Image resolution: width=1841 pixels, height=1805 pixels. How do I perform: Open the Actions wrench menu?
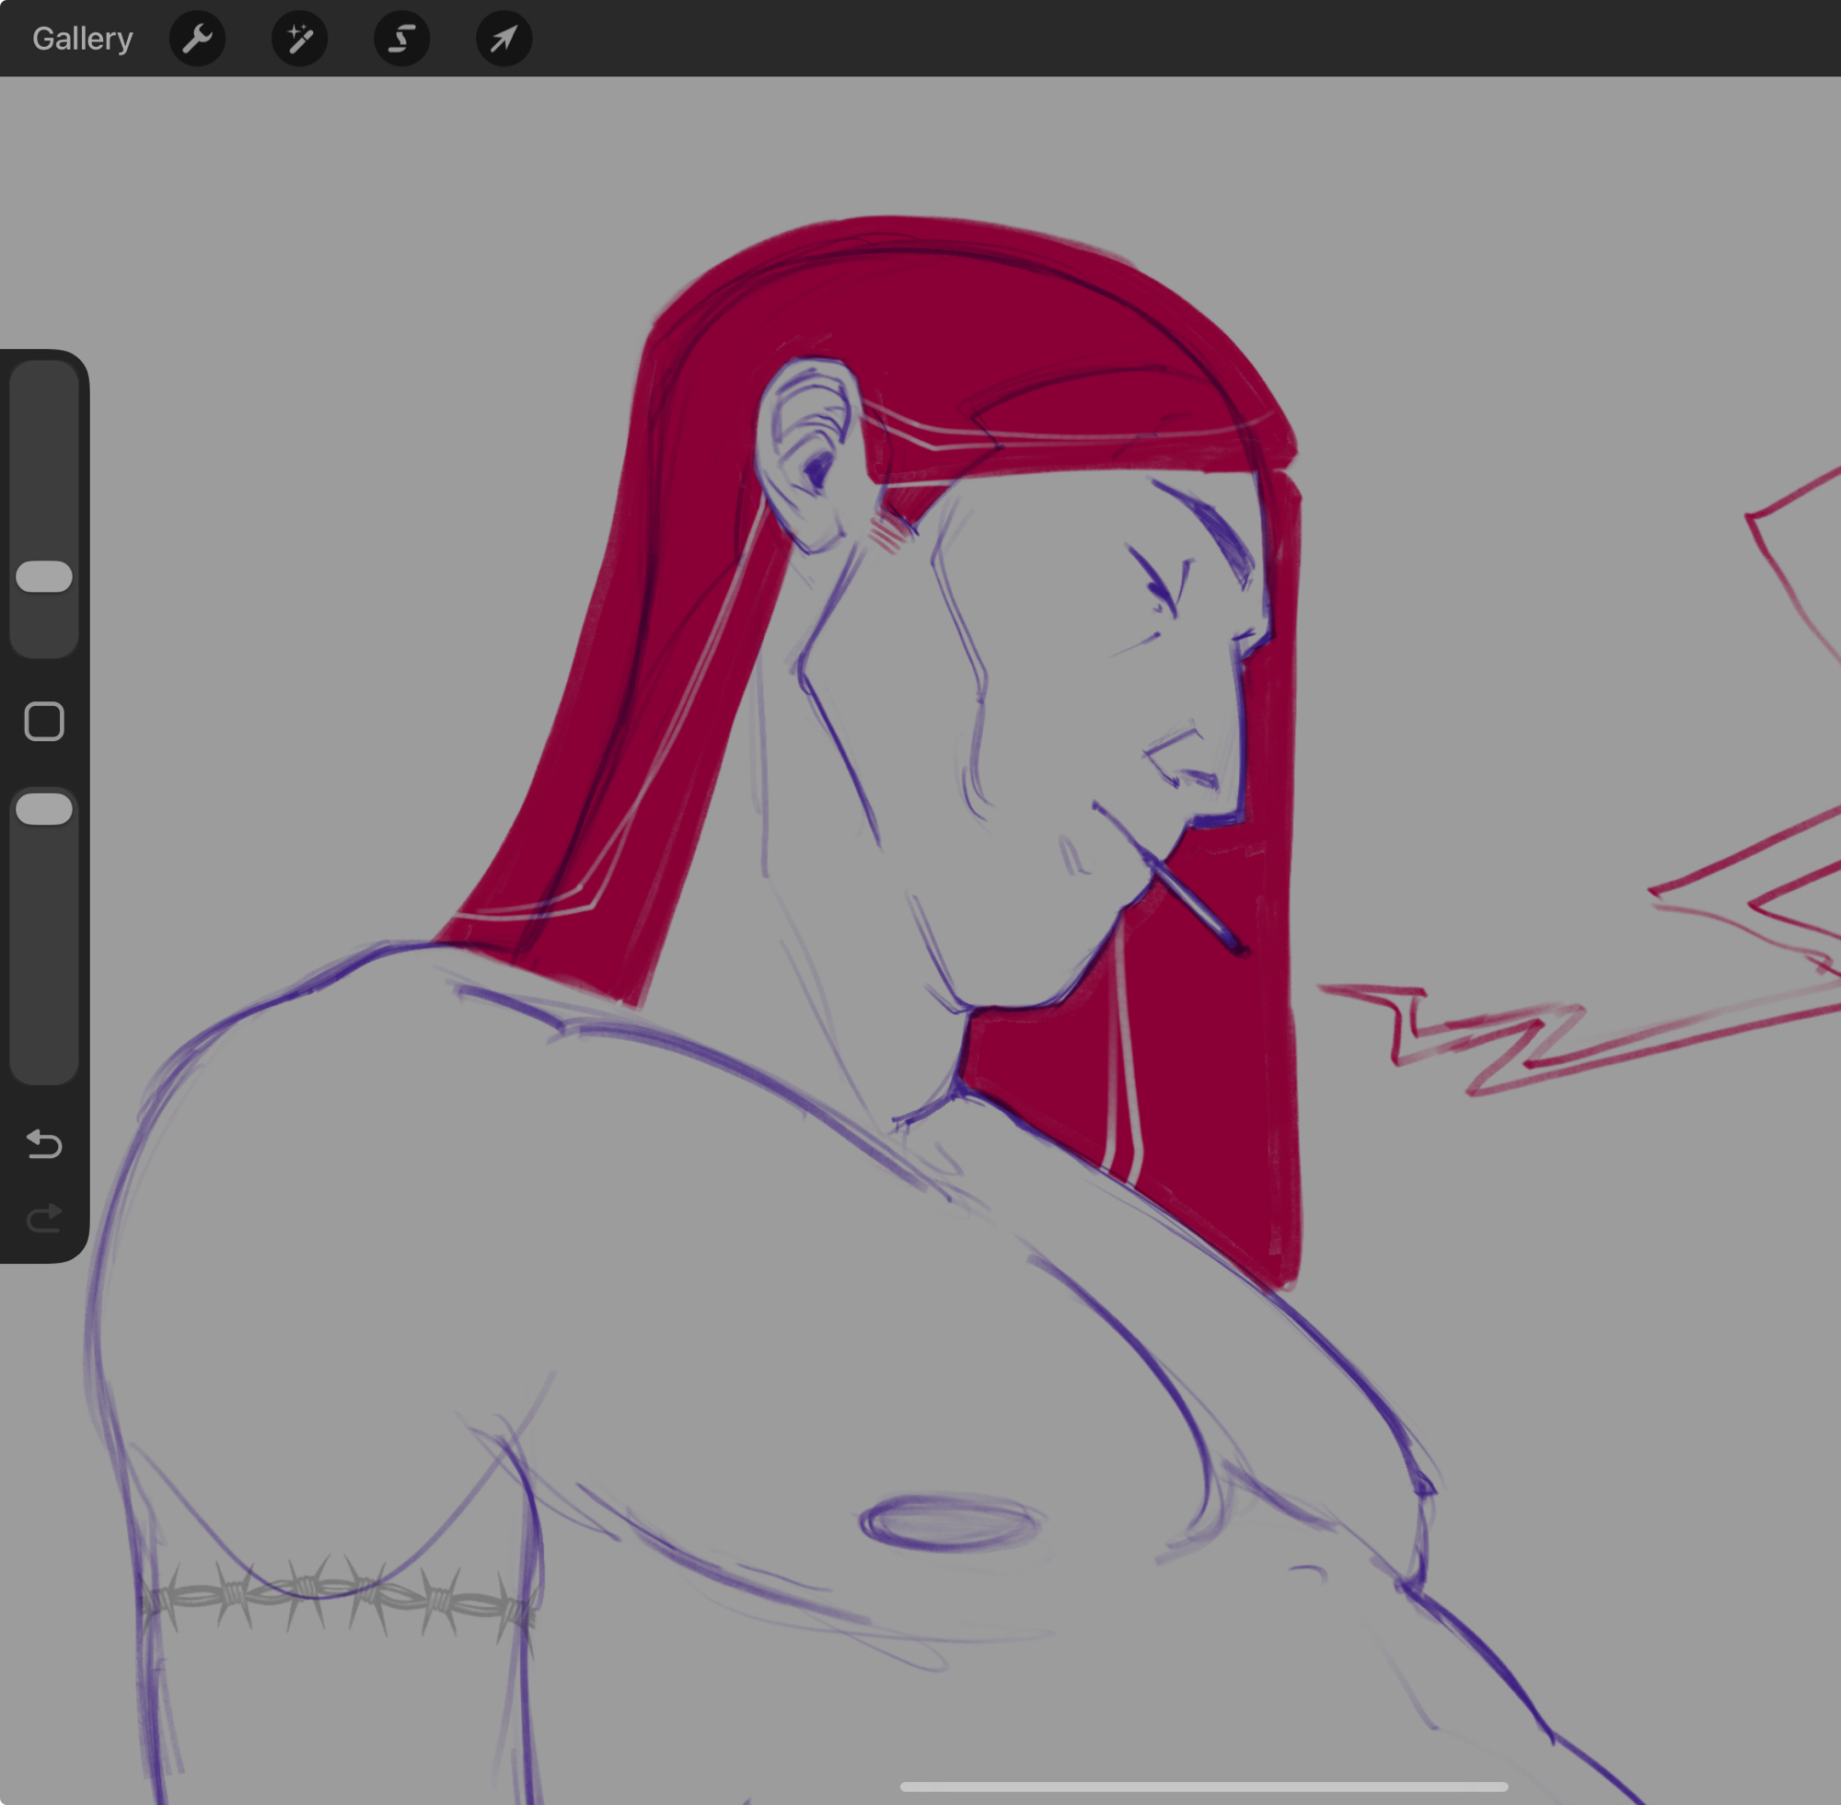point(197,39)
